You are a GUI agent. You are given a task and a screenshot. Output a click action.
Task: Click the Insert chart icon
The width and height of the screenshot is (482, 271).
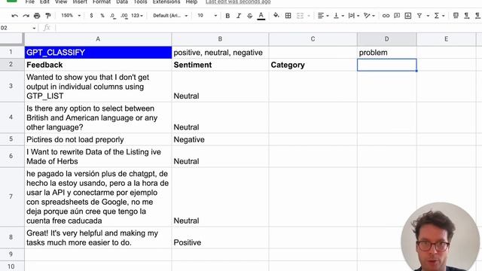pyautogui.click(x=408, y=16)
